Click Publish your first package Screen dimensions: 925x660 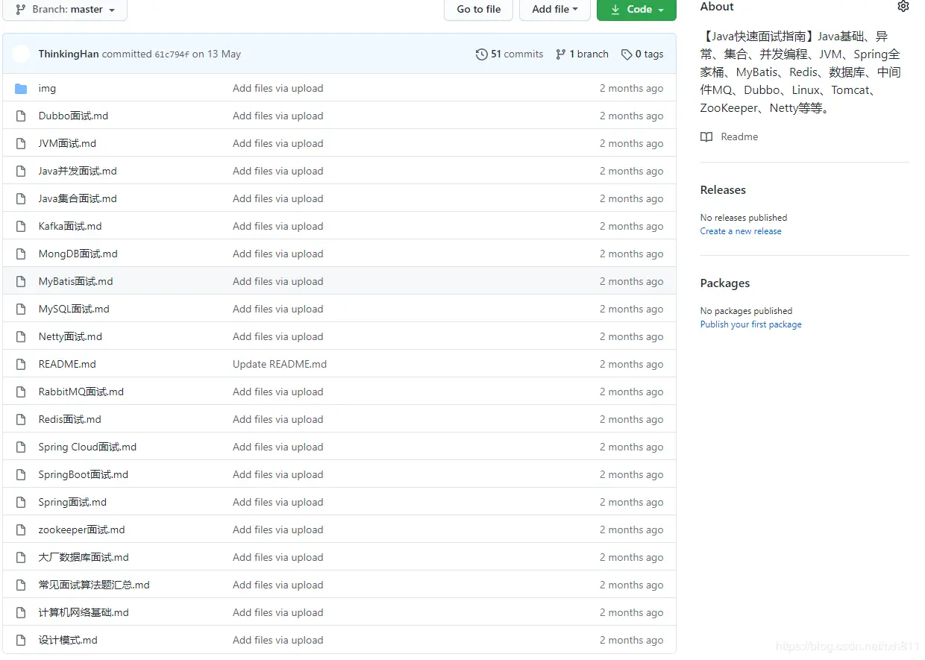751,324
